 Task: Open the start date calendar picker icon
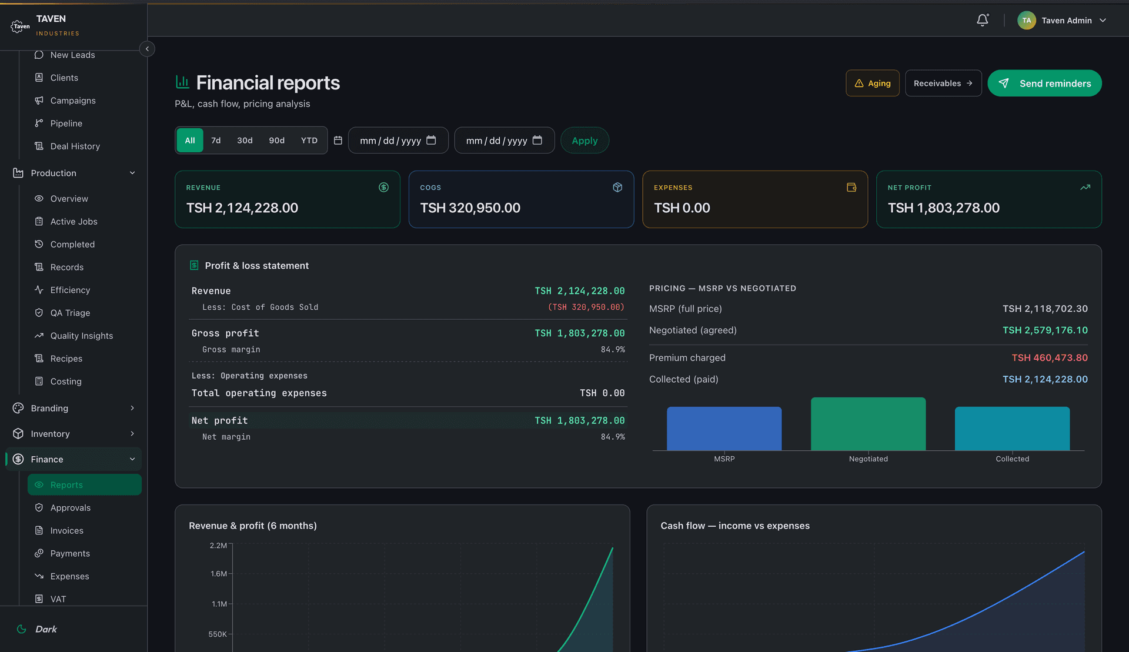(x=431, y=140)
